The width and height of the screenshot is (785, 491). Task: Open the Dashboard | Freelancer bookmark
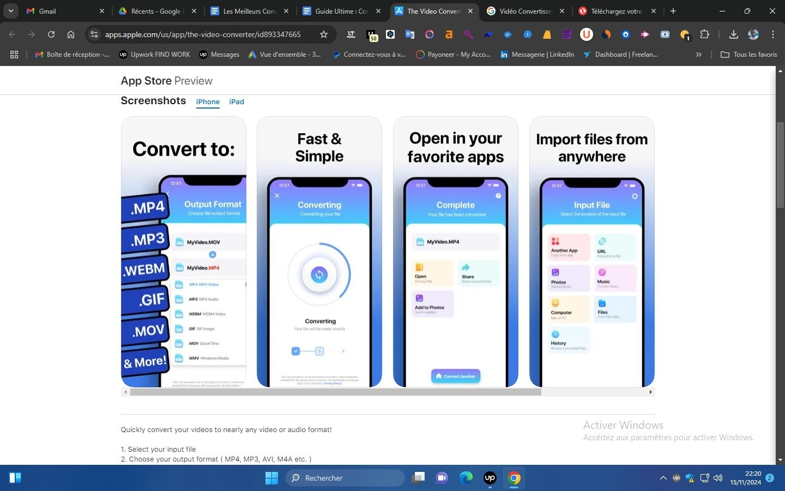(x=620, y=55)
